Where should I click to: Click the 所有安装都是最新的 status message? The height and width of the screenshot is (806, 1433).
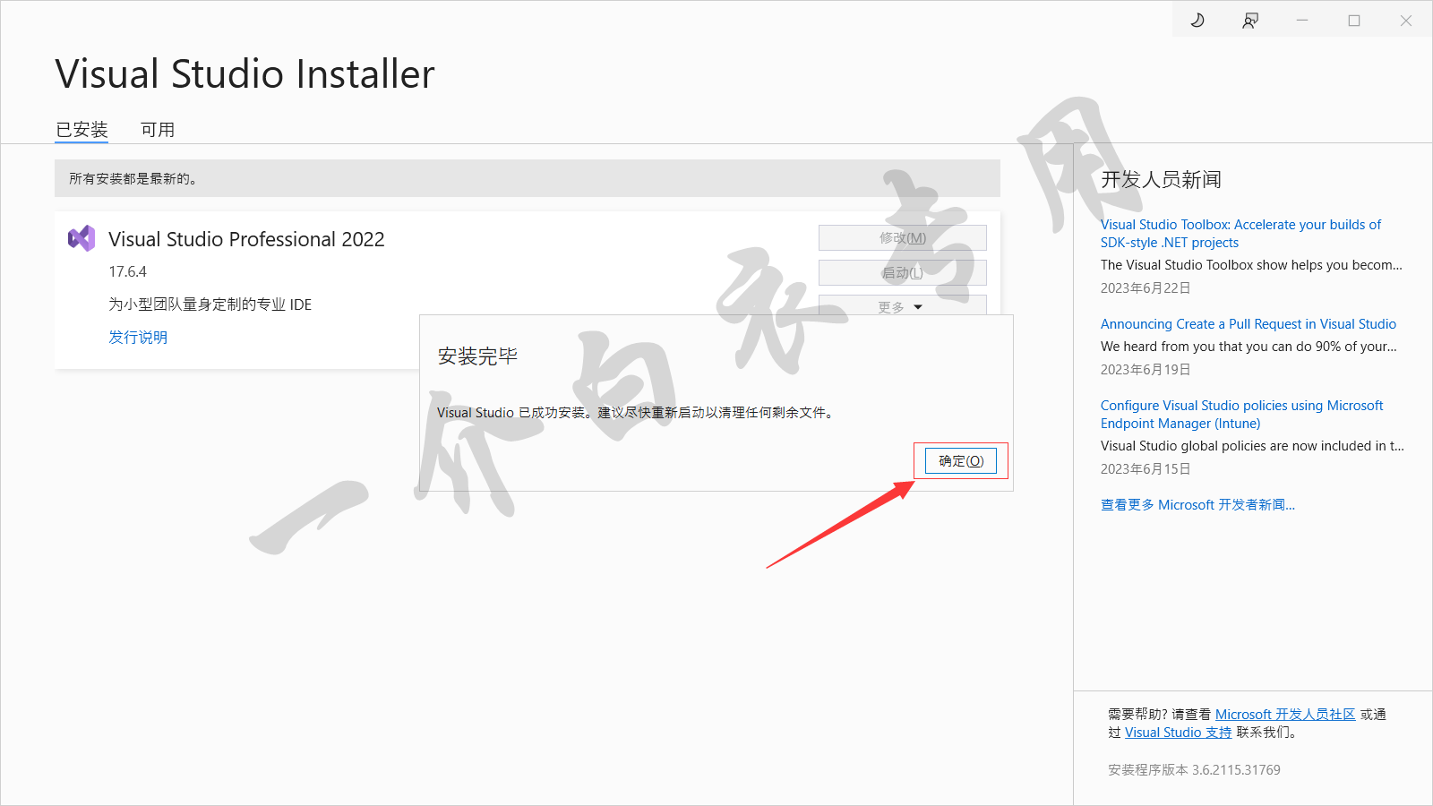[133, 178]
